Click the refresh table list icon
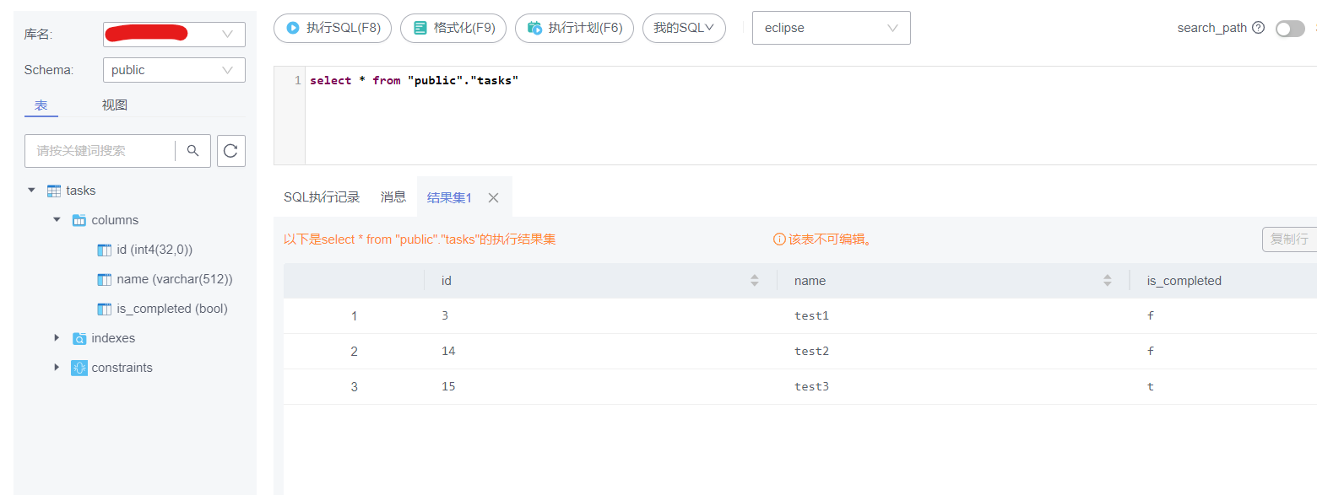This screenshot has width=1317, height=495. coord(231,151)
